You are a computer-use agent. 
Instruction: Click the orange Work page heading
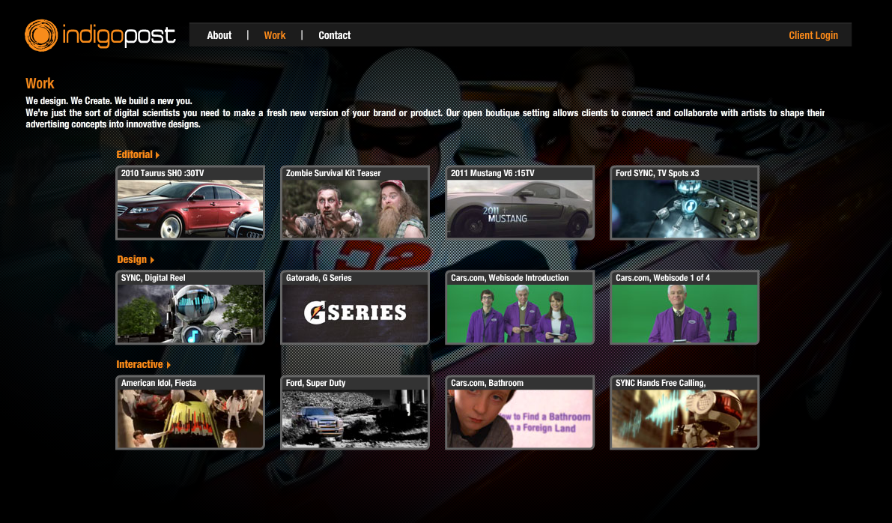40,84
